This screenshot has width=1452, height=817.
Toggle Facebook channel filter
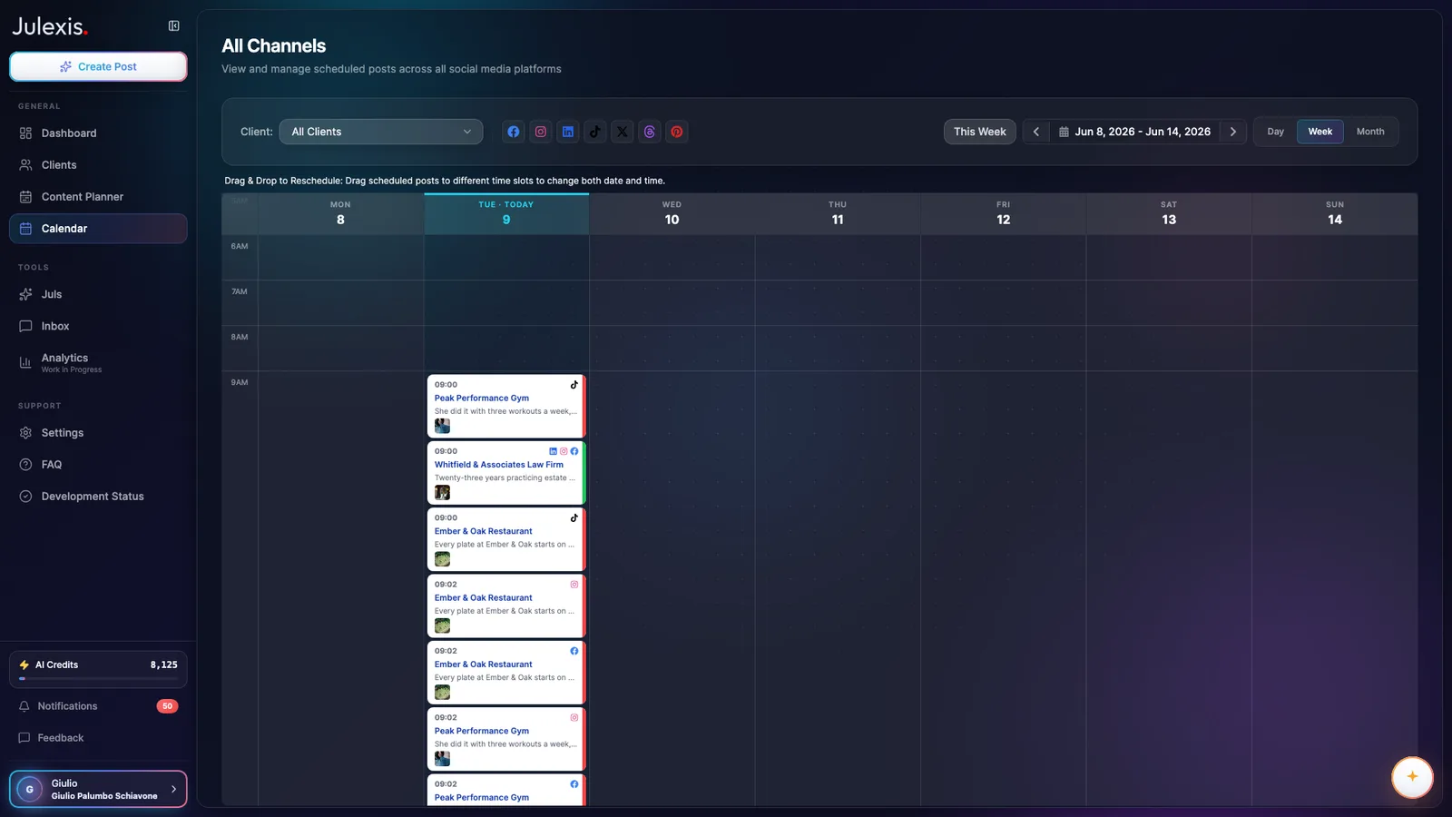[514, 132]
